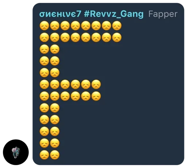Click the left emoji in the third row
Viewport: 187px width, 168px height.
[44, 49]
